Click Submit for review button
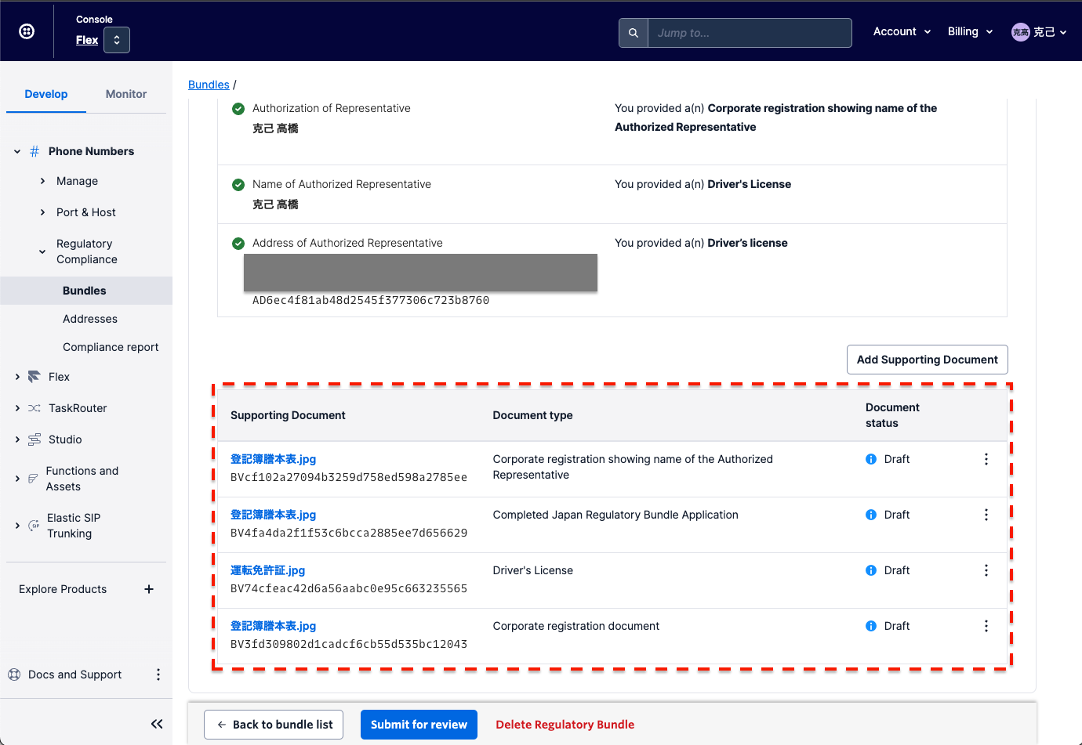 coord(419,725)
